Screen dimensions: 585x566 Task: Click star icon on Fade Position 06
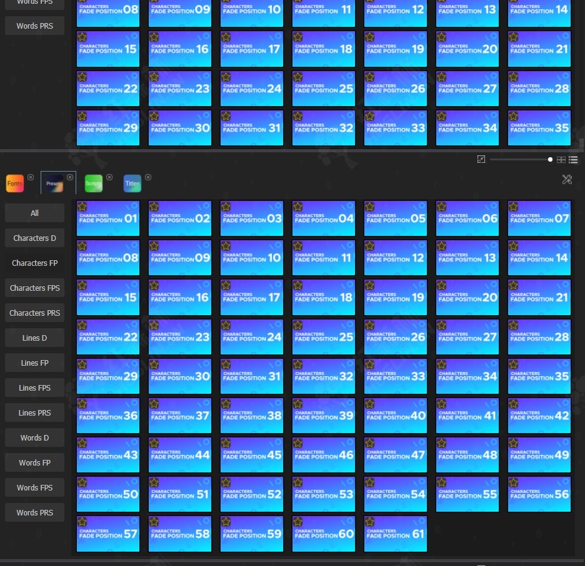[442, 207]
